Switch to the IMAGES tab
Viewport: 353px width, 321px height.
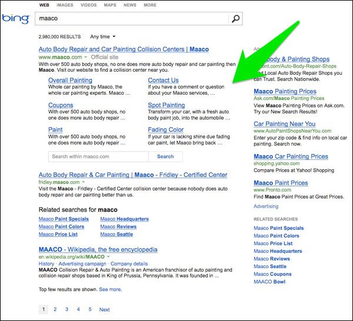tap(65, 5)
